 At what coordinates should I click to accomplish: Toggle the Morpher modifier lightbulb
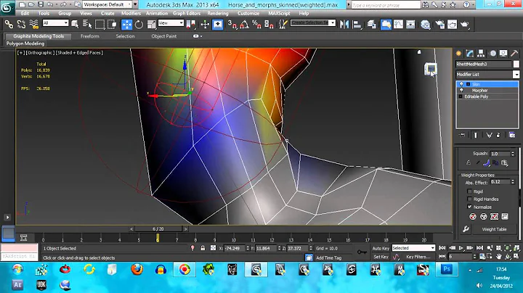click(x=461, y=90)
